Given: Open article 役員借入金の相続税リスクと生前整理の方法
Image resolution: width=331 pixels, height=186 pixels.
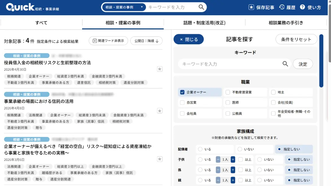Looking at the screenshot, I should click(47, 63).
